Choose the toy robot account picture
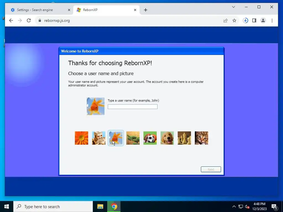Image resolution: width=283 pixels, height=212 pixels. [99, 138]
